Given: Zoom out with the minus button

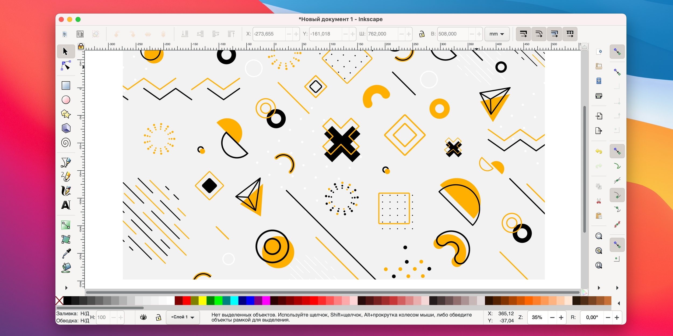Looking at the screenshot, I should tap(552, 317).
